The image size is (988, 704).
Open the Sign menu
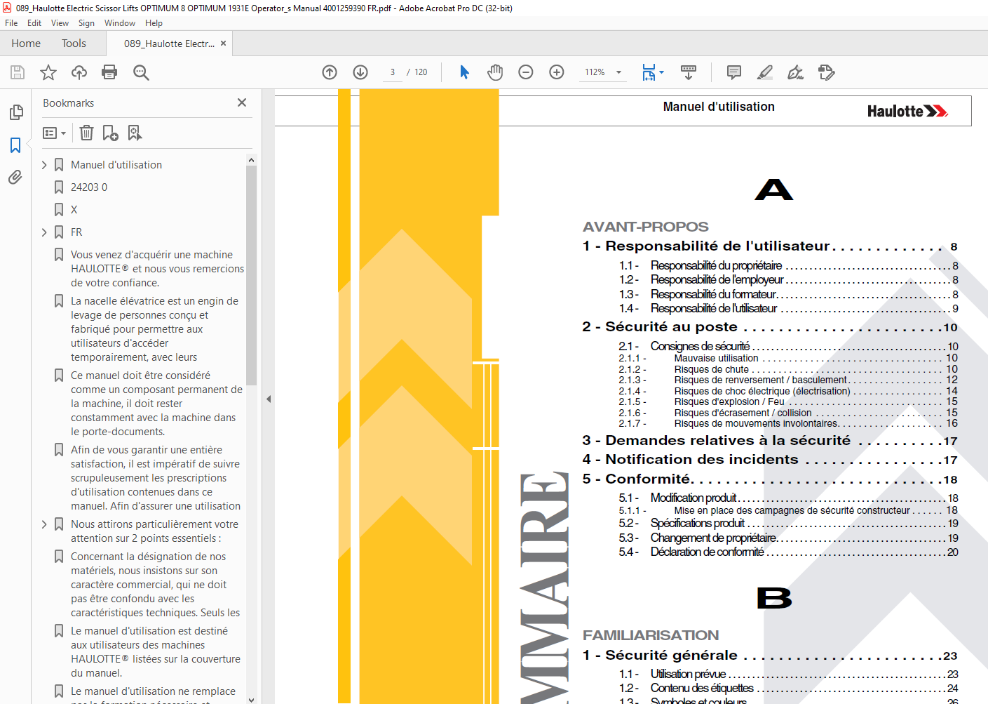[x=86, y=23]
